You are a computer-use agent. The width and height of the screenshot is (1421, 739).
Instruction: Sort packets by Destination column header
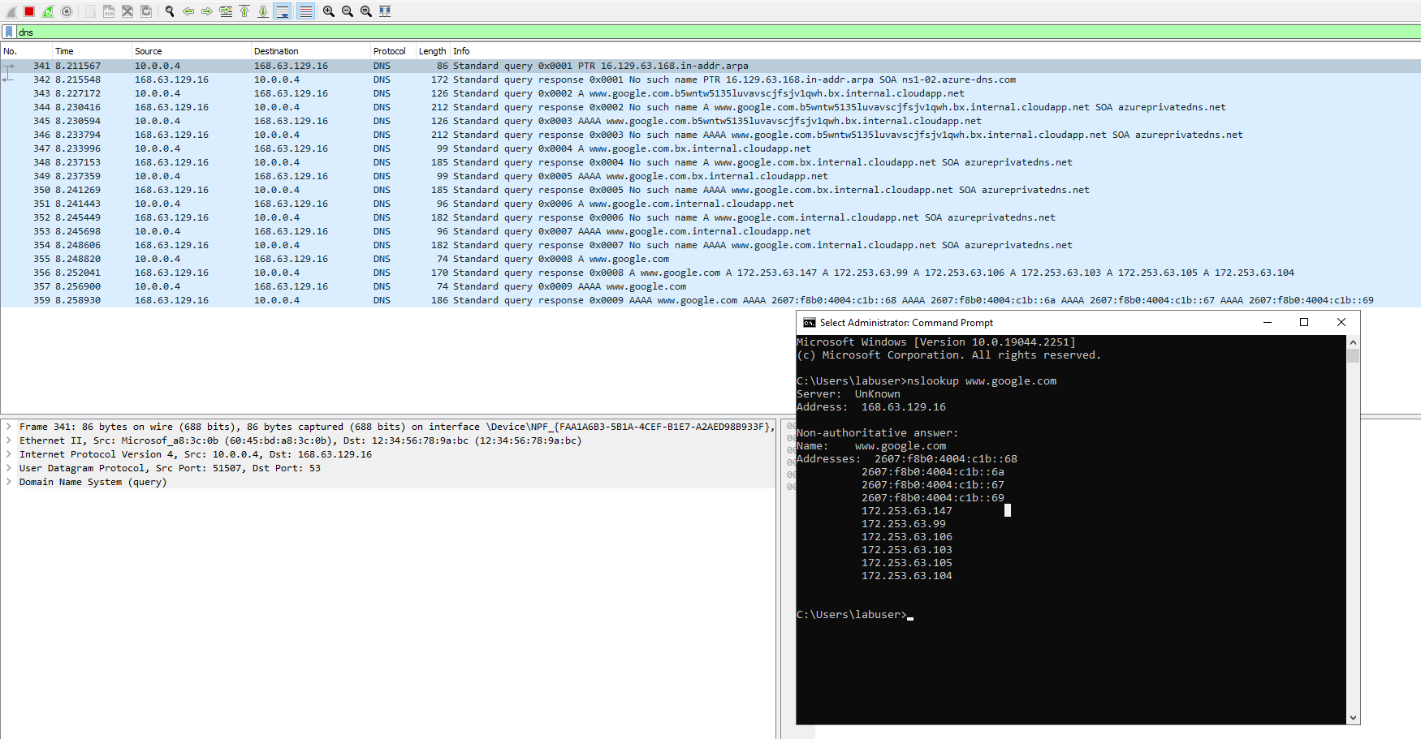[311, 51]
